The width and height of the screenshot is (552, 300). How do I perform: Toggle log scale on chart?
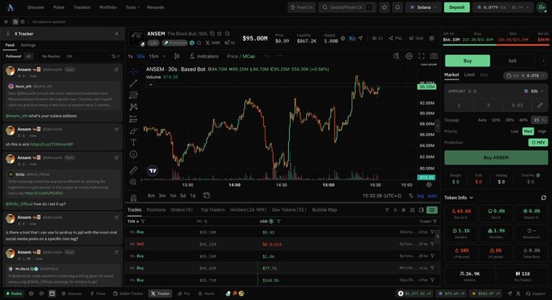click(420, 195)
